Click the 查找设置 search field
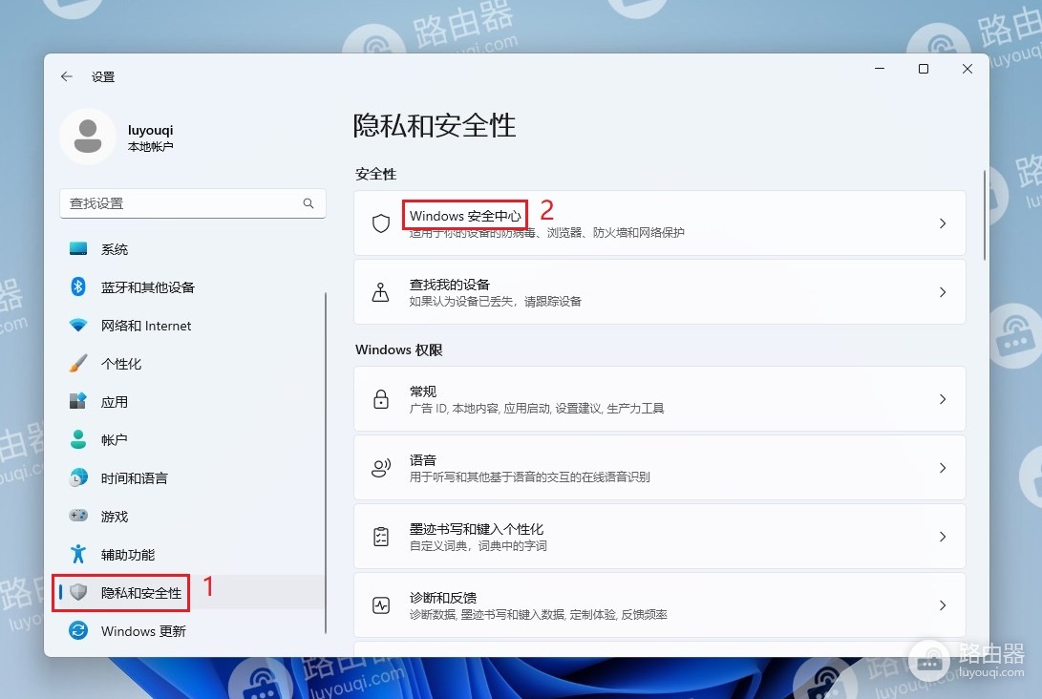The width and height of the screenshot is (1042, 699). [x=193, y=203]
